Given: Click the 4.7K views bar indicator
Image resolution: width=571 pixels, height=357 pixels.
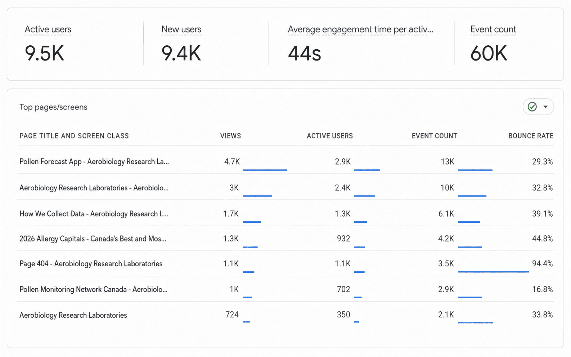Looking at the screenshot, I should [265, 170].
